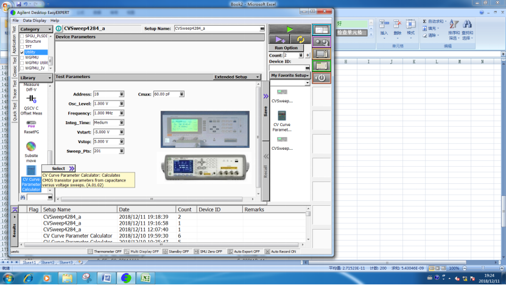Open keypad for the Address field
Screen dimensions: 506x285
tap(122, 94)
